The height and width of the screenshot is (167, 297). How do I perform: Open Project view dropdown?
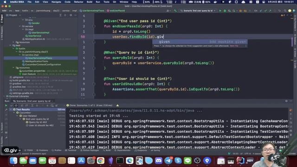point(14,15)
